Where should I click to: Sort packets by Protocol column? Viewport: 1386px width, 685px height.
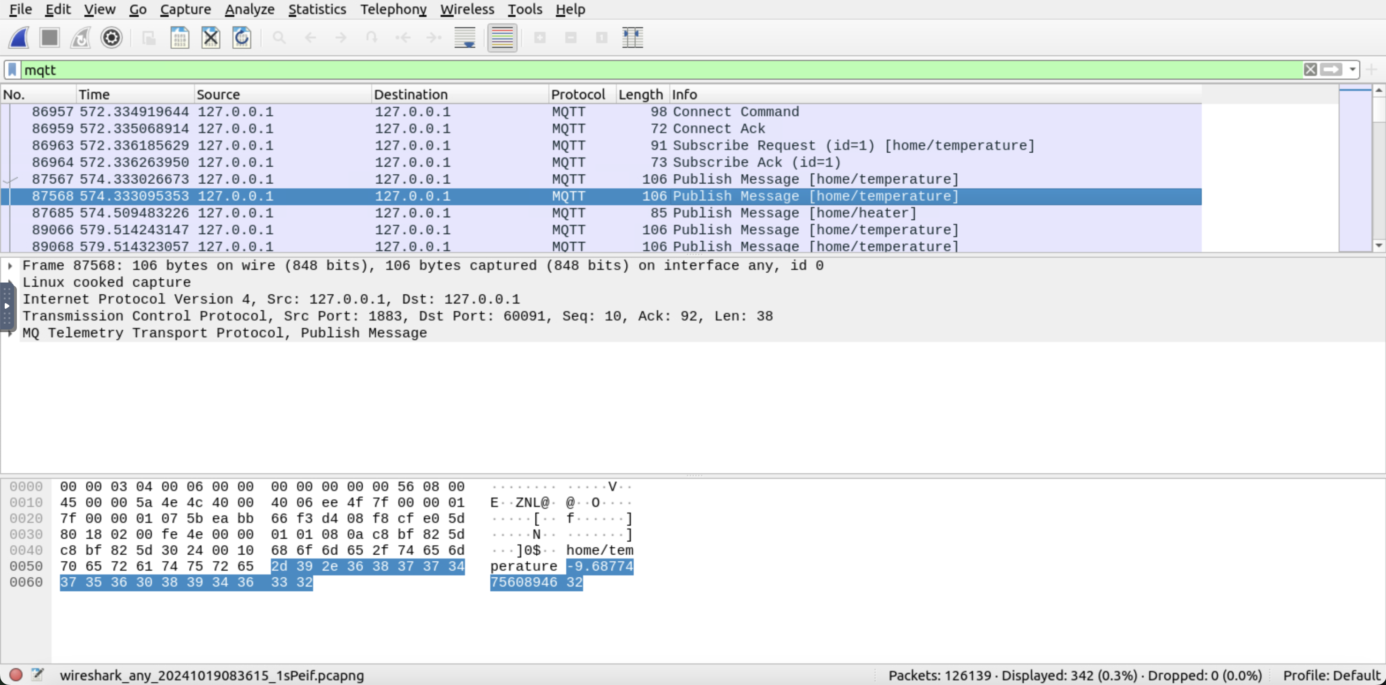point(582,95)
